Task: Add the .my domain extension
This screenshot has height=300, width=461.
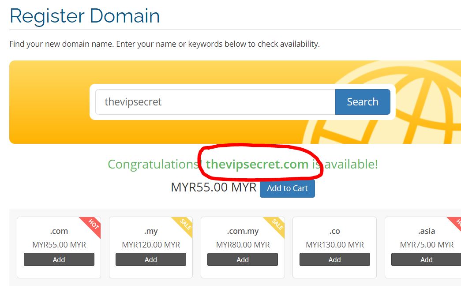Action: click(x=151, y=260)
